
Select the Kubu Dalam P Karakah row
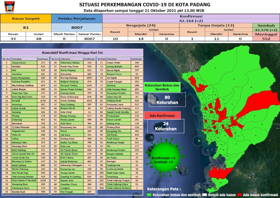tap(26, 180)
